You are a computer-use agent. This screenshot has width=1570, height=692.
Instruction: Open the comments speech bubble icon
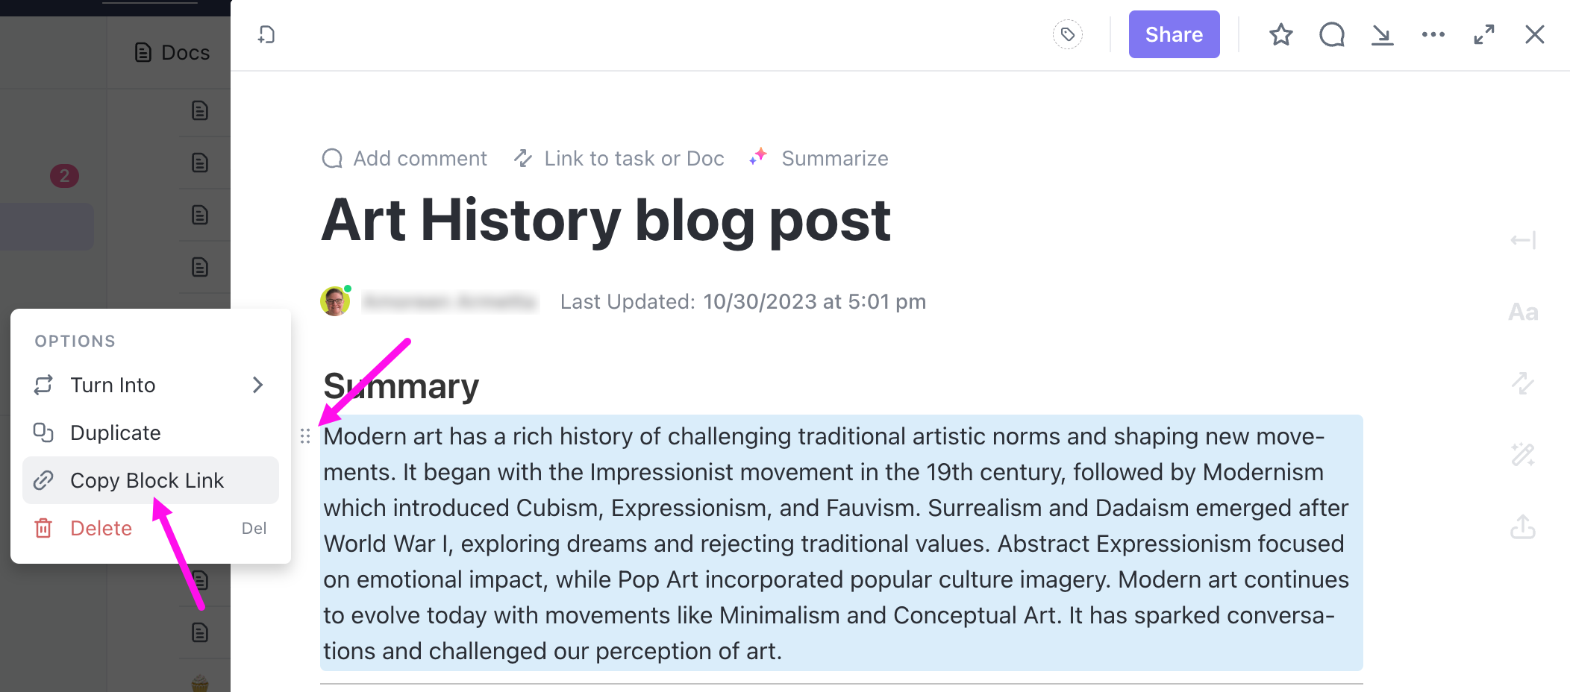[1331, 34]
